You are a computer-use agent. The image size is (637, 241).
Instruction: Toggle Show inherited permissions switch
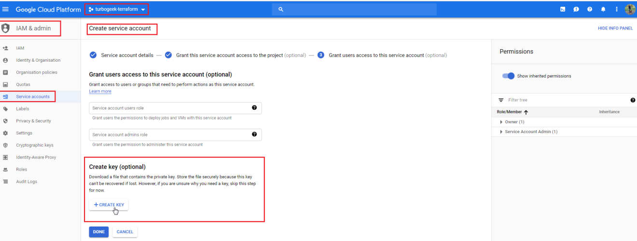click(509, 76)
